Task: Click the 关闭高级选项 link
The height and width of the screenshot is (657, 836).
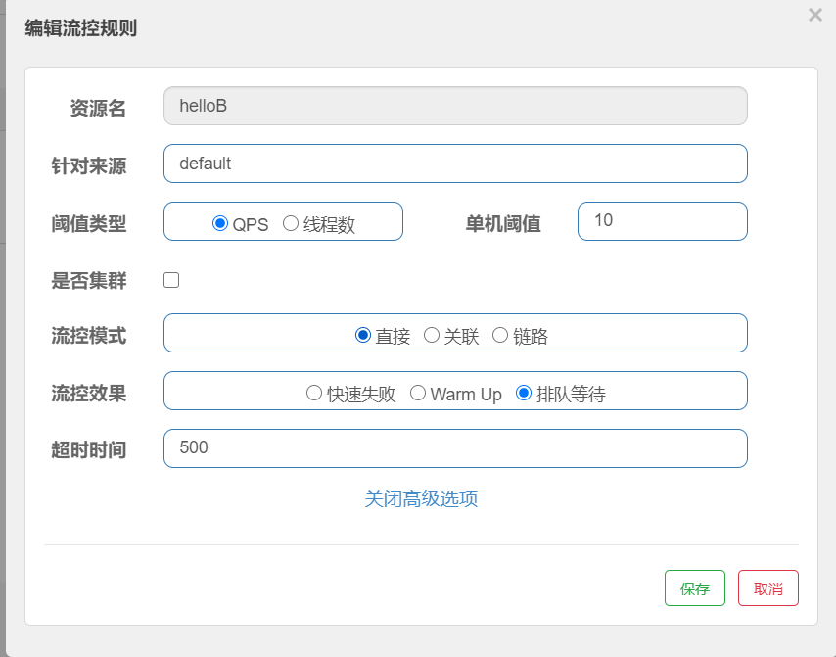Action: pyautogui.click(x=421, y=499)
